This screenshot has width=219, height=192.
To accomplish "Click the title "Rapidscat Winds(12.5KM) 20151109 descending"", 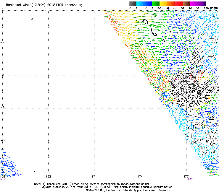I will (44, 5).
